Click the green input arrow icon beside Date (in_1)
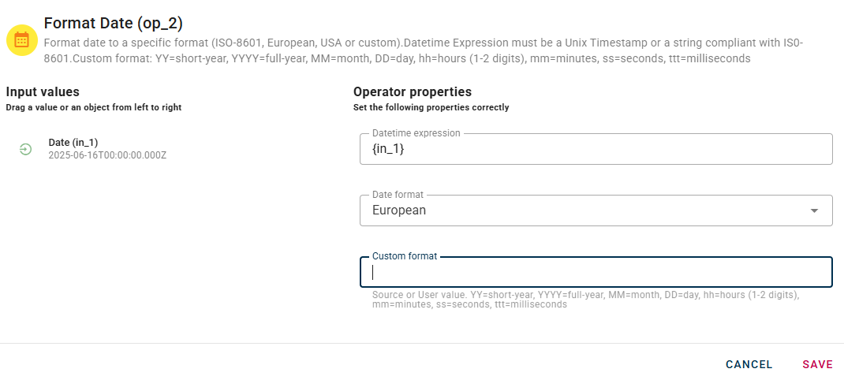The width and height of the screenshot is (844, 380). (25, 149)
